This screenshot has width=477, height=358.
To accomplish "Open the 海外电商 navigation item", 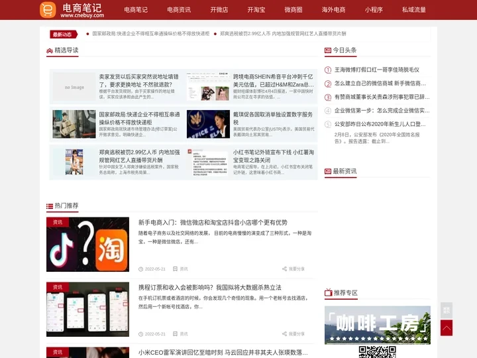I will pyautogui.click(x=333, y=10).
